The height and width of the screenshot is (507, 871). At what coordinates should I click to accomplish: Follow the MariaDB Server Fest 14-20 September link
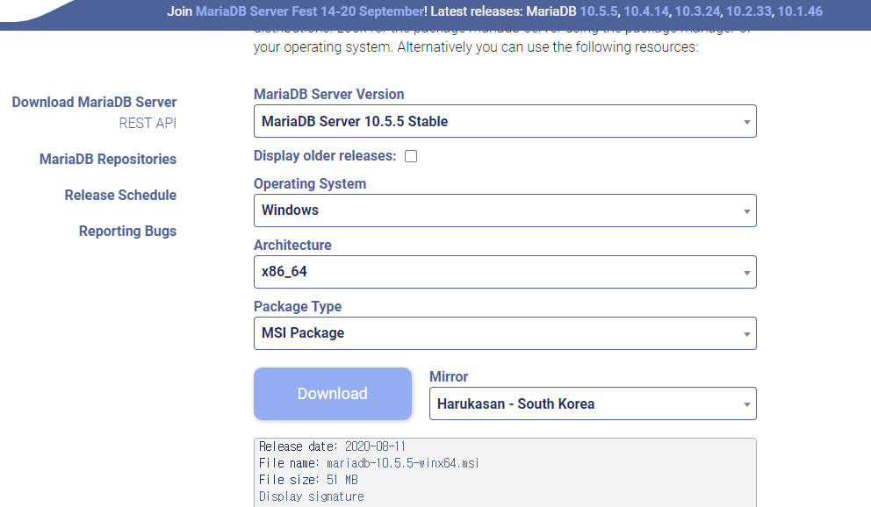click(x=310, y=11)
